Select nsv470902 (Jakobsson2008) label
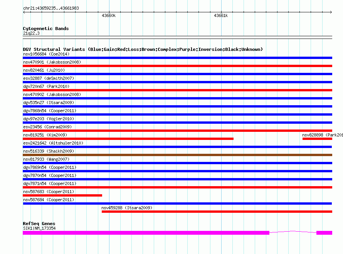This screenshot has height=254, width=343. click(x=52, y=94)
